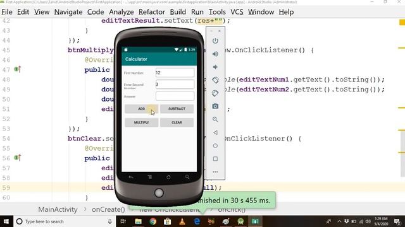Tap the phone's hardware home key
The image size is (405, 227).
(x=168, y=177)
